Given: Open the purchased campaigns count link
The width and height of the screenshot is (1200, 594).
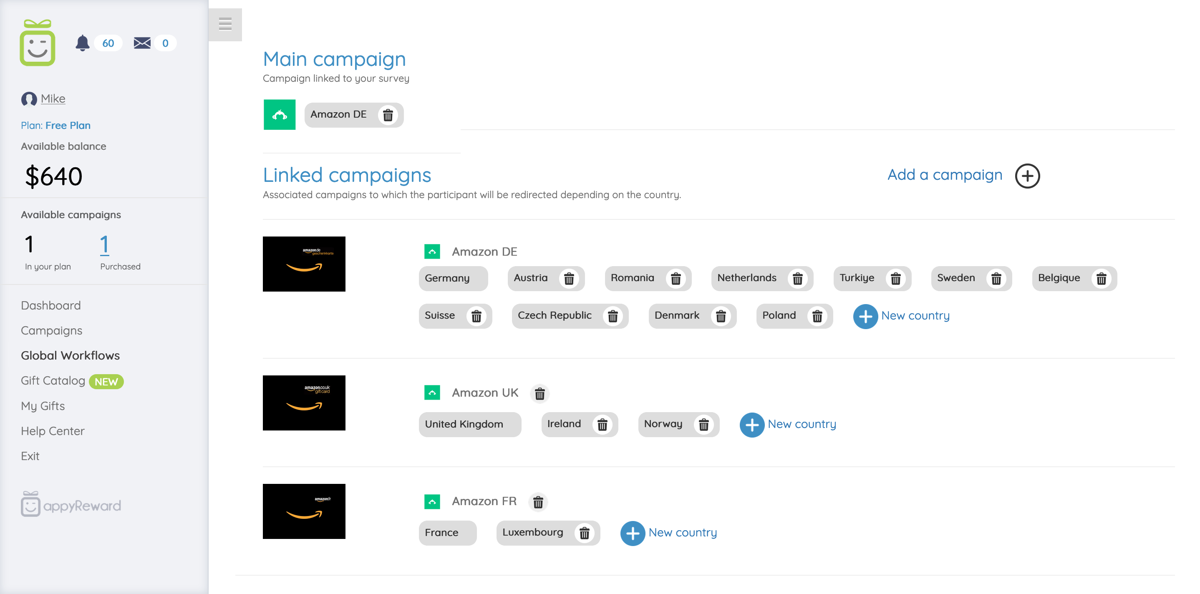Looking at the screenshot, I should tap(104, 244).
